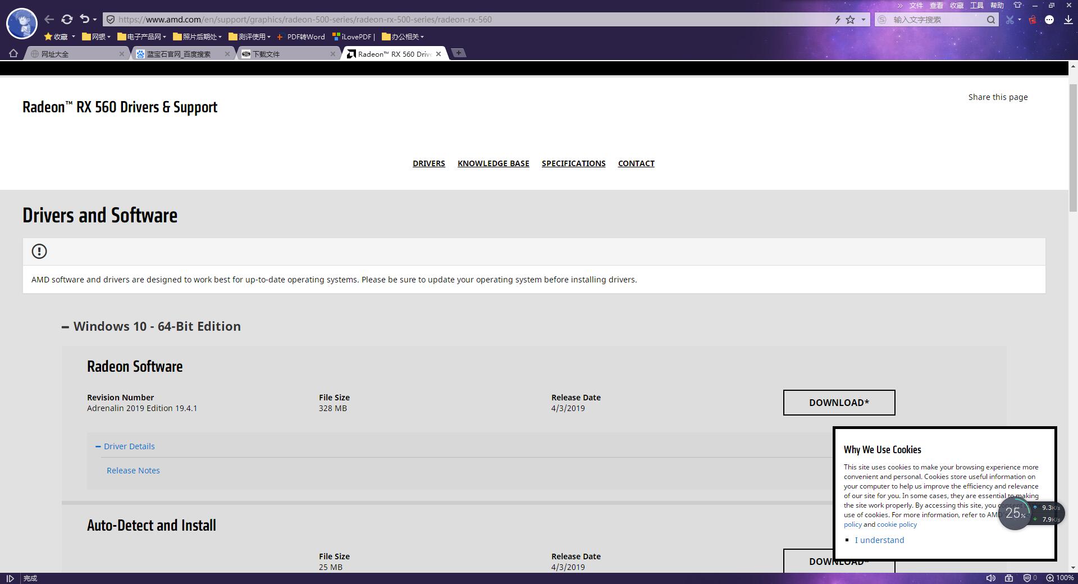Expand the hidden menu items chevron
1078x584 pixels.
click(900, 6)
